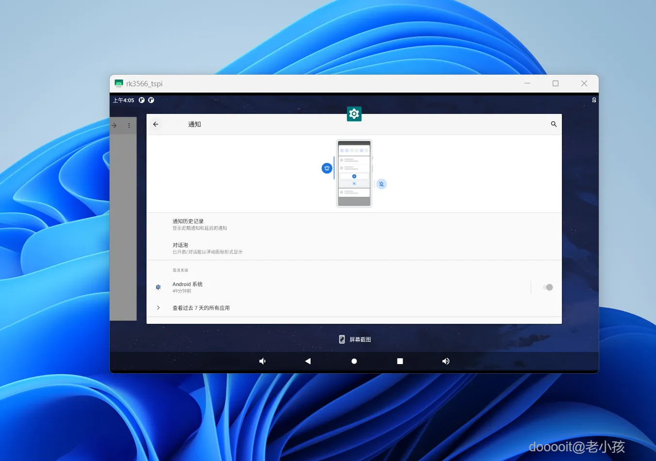Click the 上午4:05 clock in the status bar
The image size is (656, 461).
pyautogui.click(x=124, y=100)
